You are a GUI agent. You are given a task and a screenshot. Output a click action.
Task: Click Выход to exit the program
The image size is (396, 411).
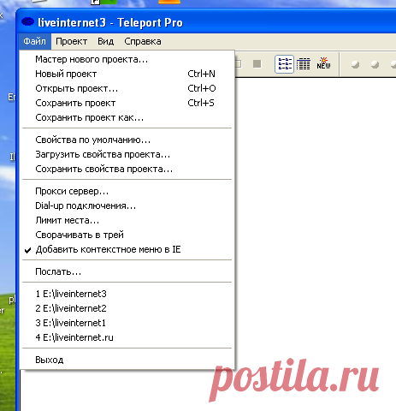click(x=127, y=360)
